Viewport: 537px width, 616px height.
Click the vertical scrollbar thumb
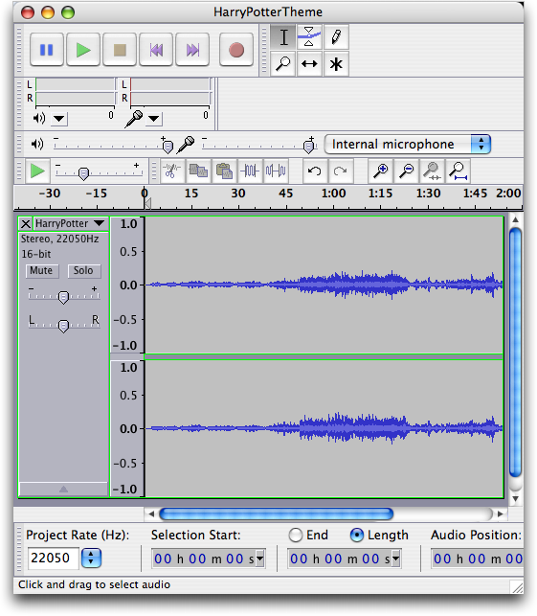(x=515, y=353)
